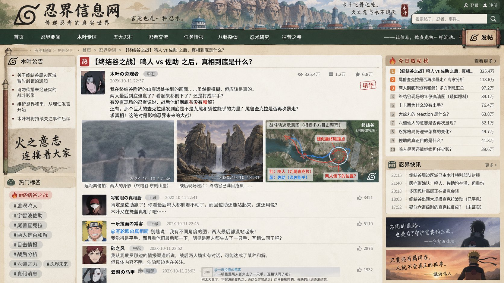
Task: Click the 发帖 post button
Action: tap(481, 38)
